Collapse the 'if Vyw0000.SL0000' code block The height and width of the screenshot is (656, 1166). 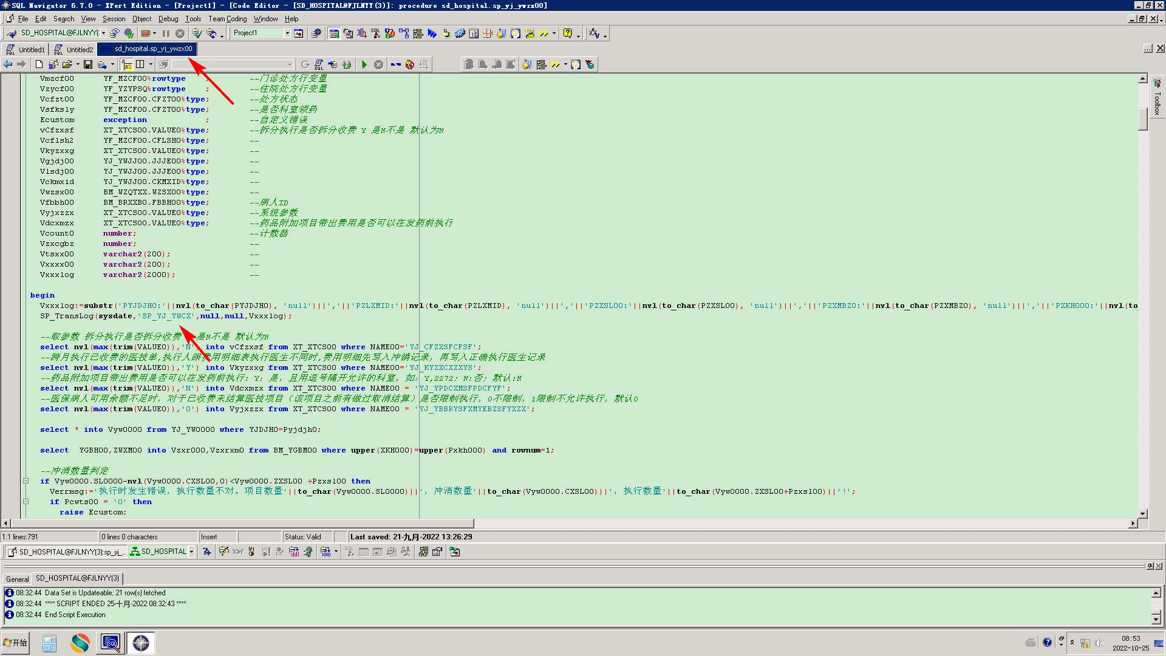tap(26, 481)
